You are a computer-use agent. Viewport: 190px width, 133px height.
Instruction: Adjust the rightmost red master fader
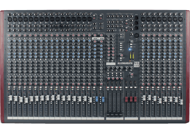pos(136,99)
